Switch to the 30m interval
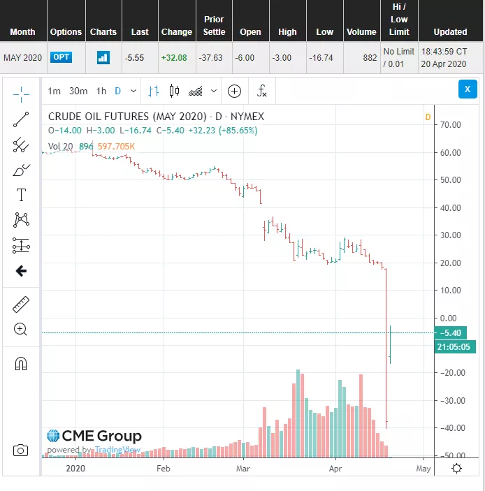The width and height of the screenshot is (485, 491). pyautogui.click(x=78, y=91)
